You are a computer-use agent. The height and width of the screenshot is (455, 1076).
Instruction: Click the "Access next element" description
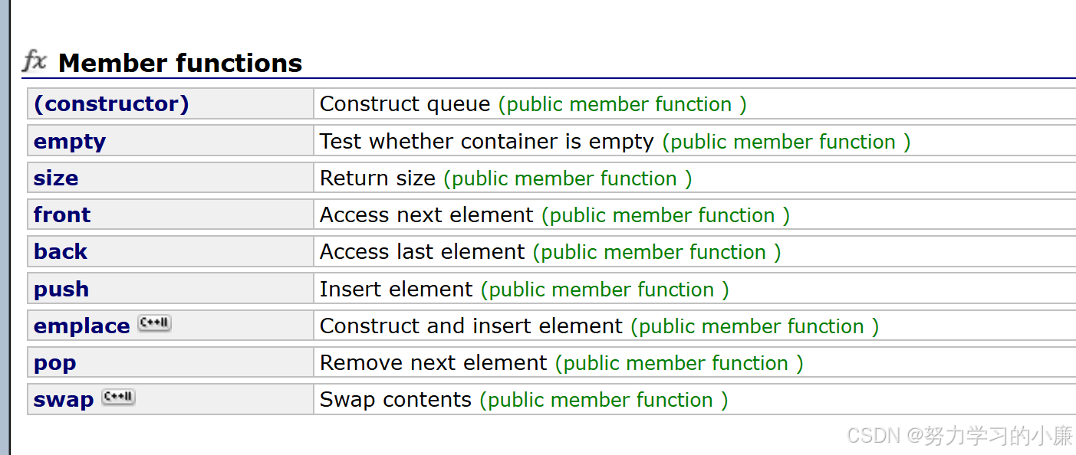point(426,215)
